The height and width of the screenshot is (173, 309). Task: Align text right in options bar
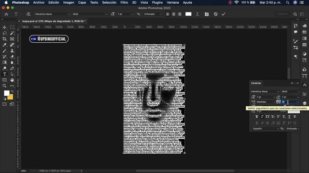pos(180,14)
